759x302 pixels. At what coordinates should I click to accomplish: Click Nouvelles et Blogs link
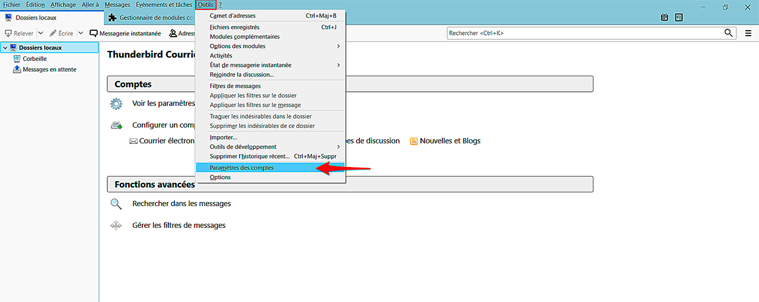450,141
